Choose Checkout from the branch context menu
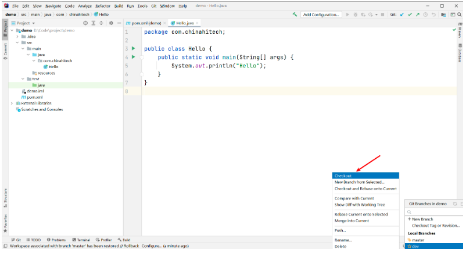The height and width of the screenshot is (253, 466). tap(365, 176)
